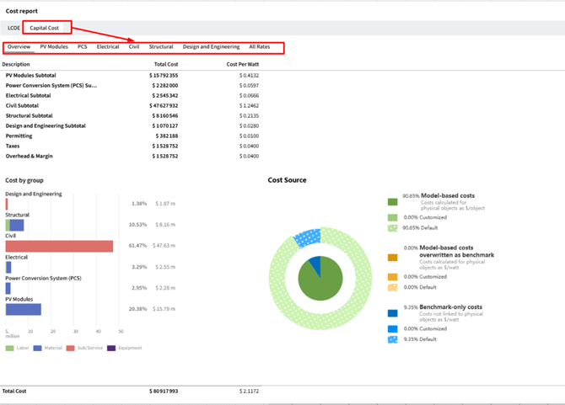The width and height of the screenshot is (565, 405).
Task: Select the Structural sub-tab
Action: (x=161, y=47)
